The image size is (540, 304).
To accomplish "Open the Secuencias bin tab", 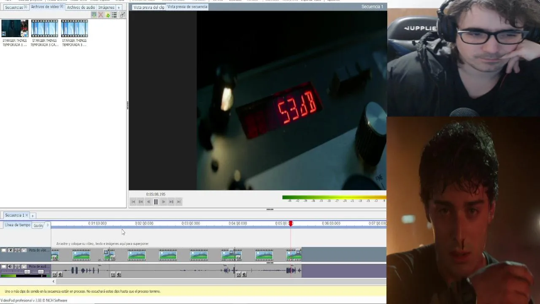I will pos(16,7).
